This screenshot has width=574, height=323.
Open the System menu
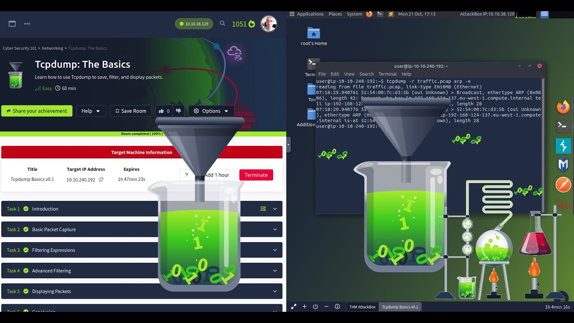pyautogui.click(x=354, y=14)
